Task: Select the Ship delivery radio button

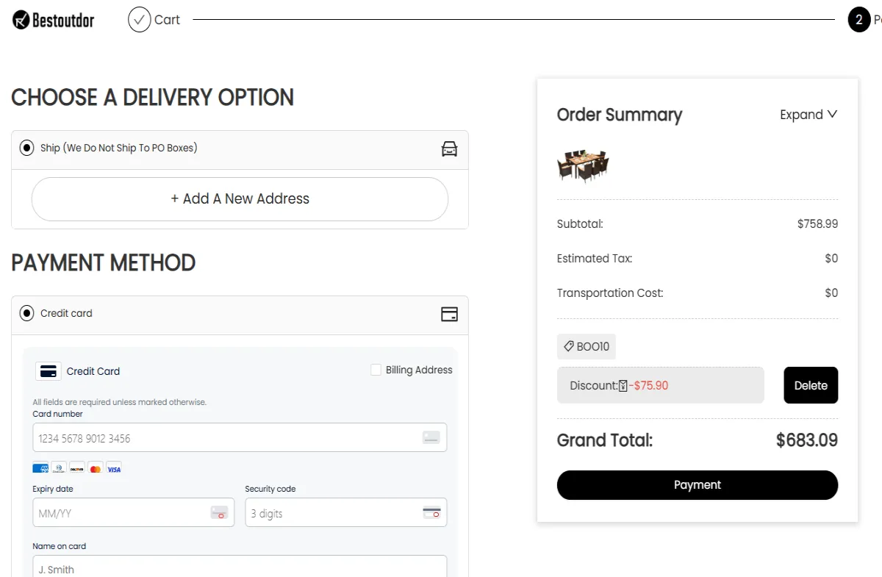Action: click(26, 147)
